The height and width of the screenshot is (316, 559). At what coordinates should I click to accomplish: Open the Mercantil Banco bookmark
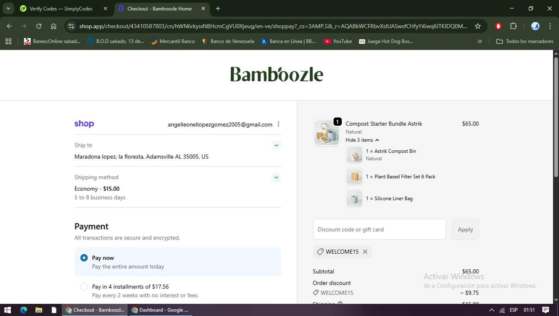point(173,41)
